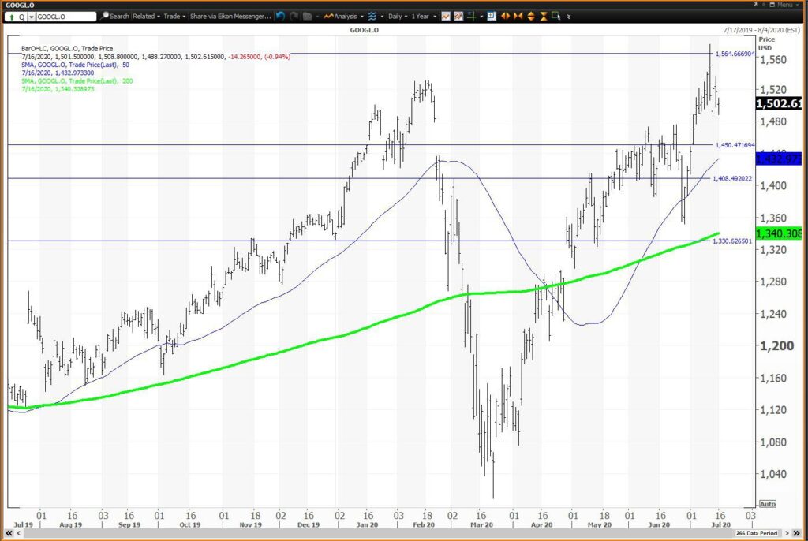Click Share via Eikon Messenger
This screenshot has height=541, width=808.
[x=230, y=16]
